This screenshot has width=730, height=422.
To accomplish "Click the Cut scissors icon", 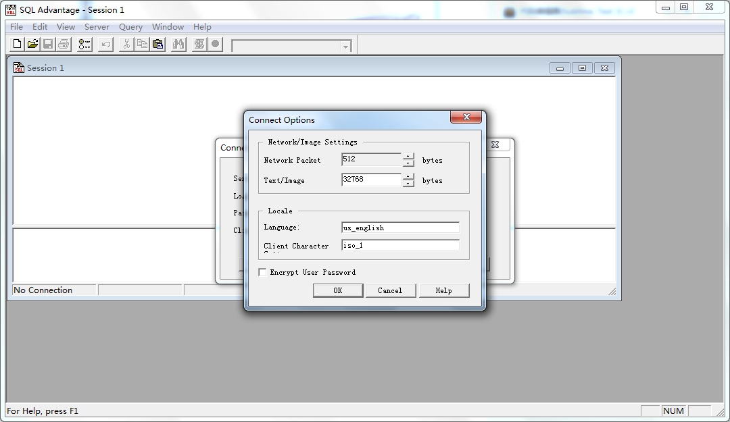I will point(126,44).
